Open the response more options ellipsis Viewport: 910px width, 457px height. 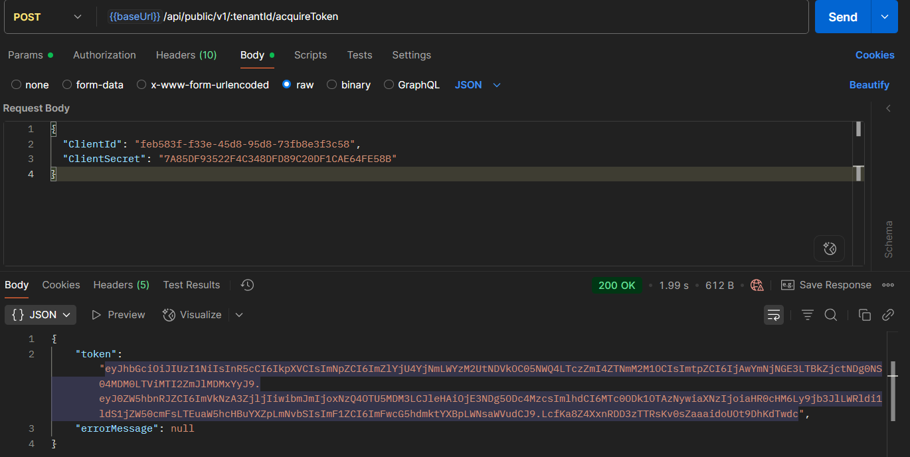coord(888,285)
